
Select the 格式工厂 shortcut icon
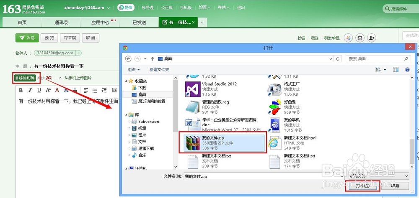(x=275, y=89)
